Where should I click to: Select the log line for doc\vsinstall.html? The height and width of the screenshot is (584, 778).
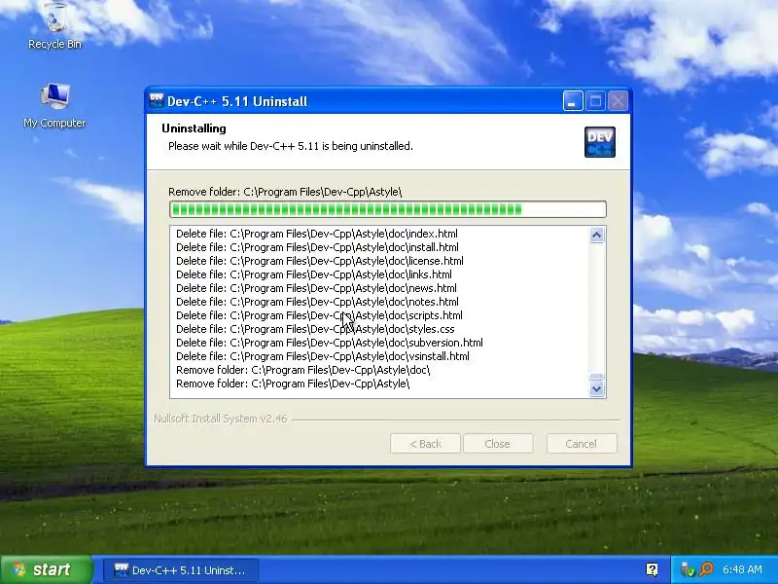(323, 356)
